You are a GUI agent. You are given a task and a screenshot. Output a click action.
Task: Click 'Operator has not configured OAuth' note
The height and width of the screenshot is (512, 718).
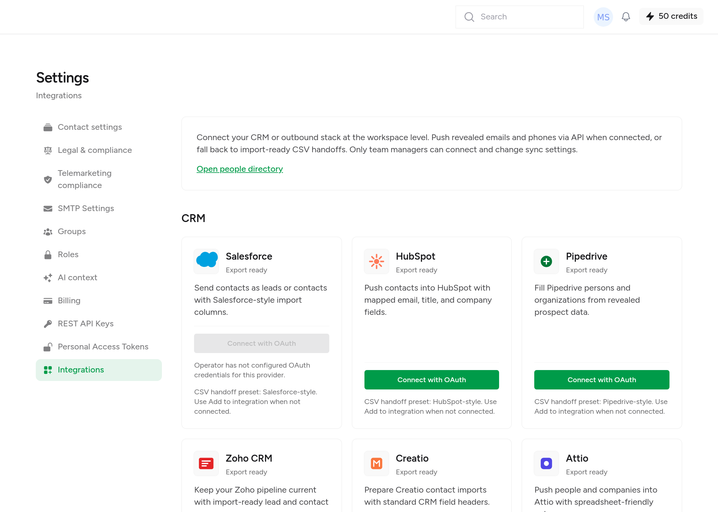(x=252, y=370)
